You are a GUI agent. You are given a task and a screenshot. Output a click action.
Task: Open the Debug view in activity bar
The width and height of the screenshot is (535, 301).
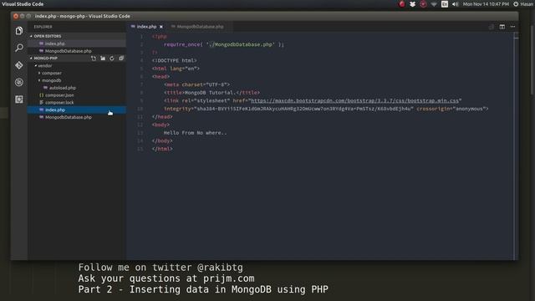[x=19, y=82]
